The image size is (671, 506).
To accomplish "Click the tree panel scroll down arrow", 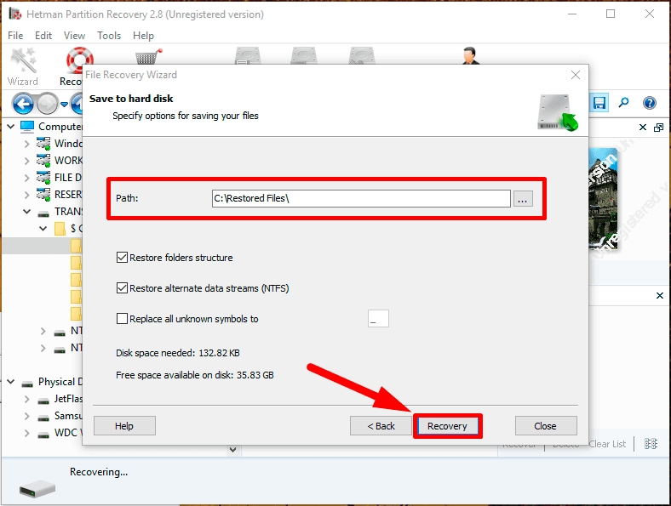I will (x=232, y=450).
